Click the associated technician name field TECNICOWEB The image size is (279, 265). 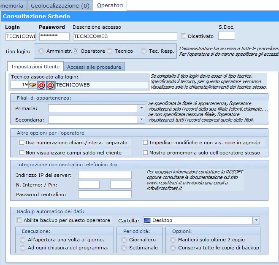pos(102,85)
